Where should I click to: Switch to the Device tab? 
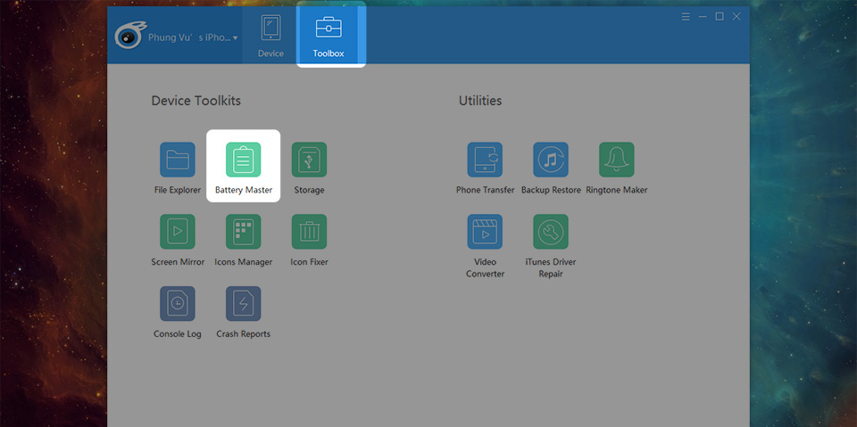pos(270,36)
